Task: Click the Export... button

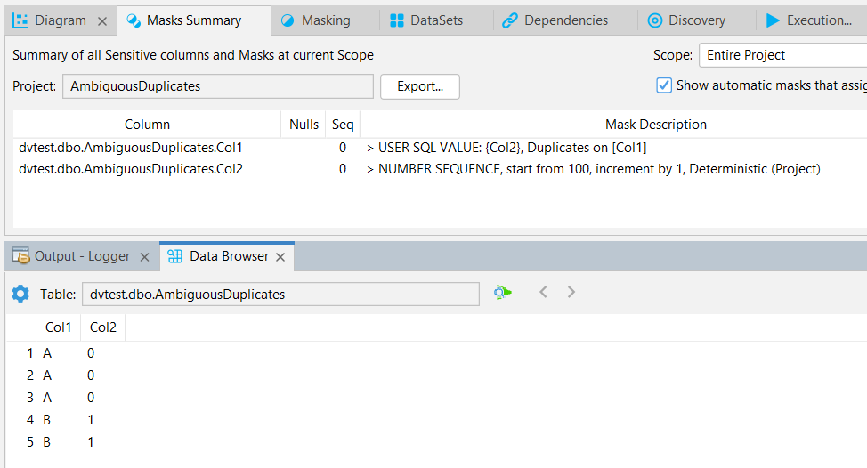Action: click(x=419, y=86)
